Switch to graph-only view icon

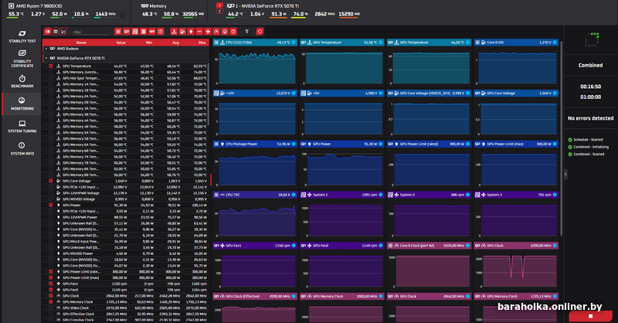[x=63, y=32]
